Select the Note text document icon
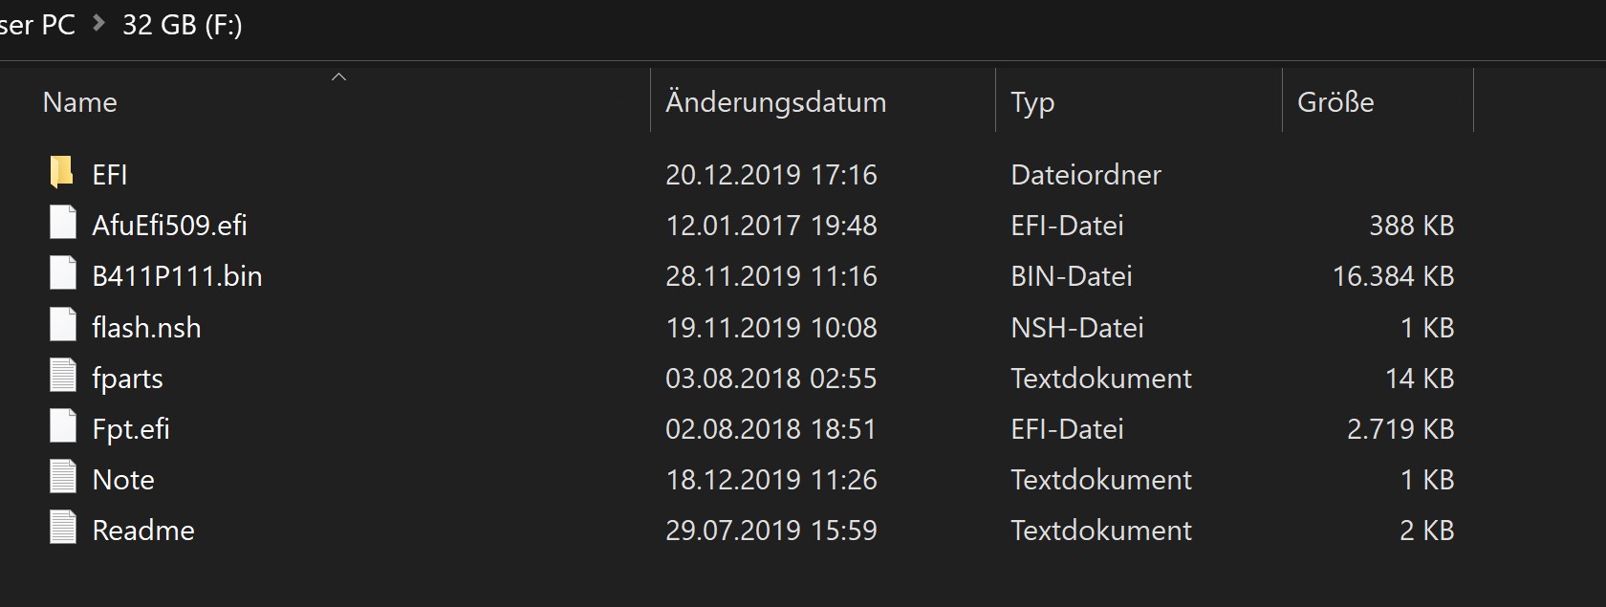The image size is (1606, 607). pos(62,478)
